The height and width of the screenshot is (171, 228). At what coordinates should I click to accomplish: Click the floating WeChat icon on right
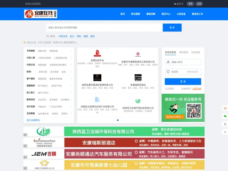[x=225, y=116]
